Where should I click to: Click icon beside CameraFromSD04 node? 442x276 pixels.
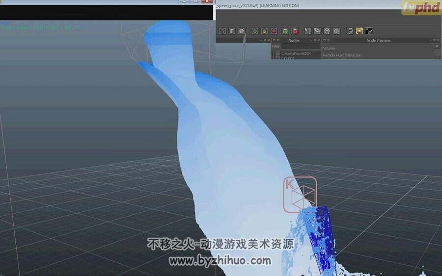[x=277, y=53]
